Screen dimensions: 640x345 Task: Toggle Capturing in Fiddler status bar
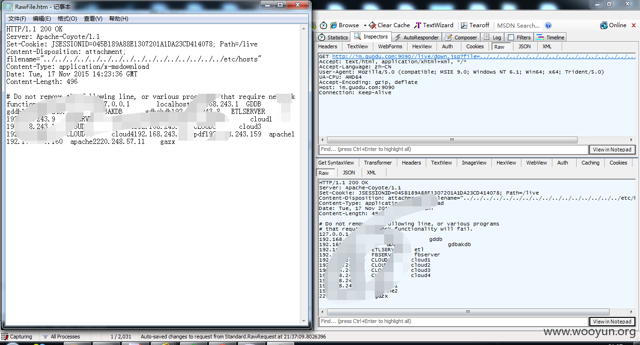tap(17, 337)
